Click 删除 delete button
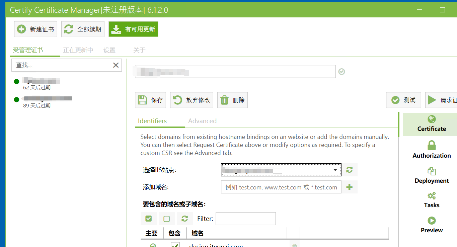Screen dimensions: 457x247 232,100
